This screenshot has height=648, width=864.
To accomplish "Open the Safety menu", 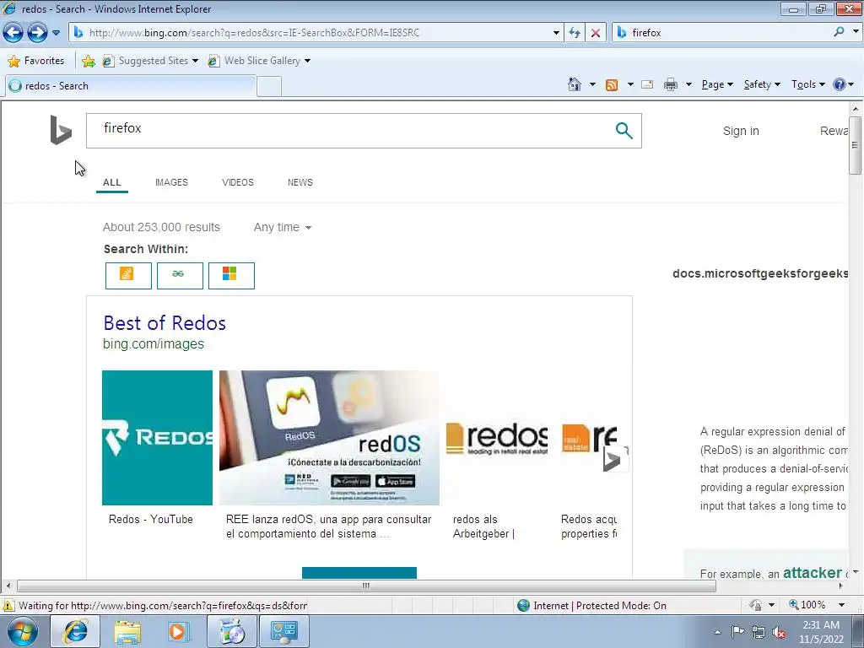I will [x=762, y=84].
